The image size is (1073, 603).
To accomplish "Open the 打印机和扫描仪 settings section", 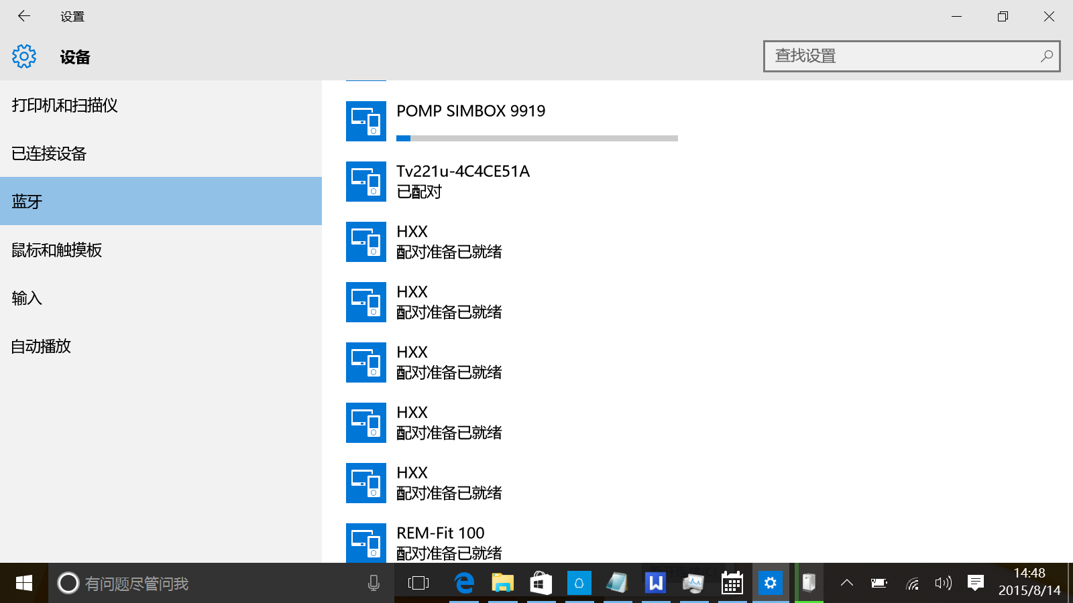I will coord(65,105).
